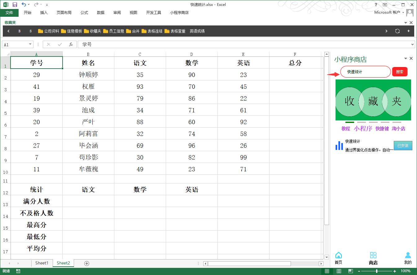Expand the formula bar with right arrow

[412, 45]
